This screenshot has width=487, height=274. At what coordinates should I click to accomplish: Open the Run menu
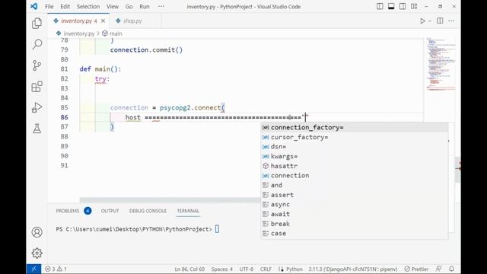tap(145, 7)
